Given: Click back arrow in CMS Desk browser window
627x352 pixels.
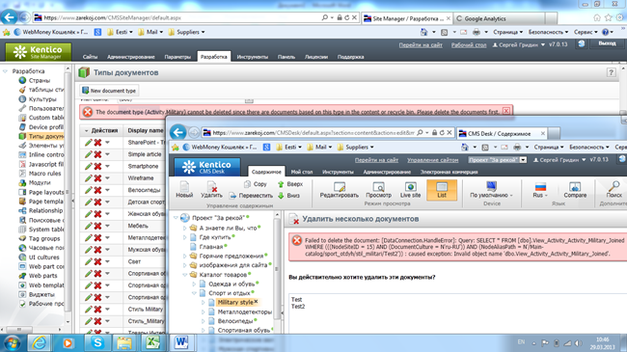Looking at the screenshot, I should 177,132.
